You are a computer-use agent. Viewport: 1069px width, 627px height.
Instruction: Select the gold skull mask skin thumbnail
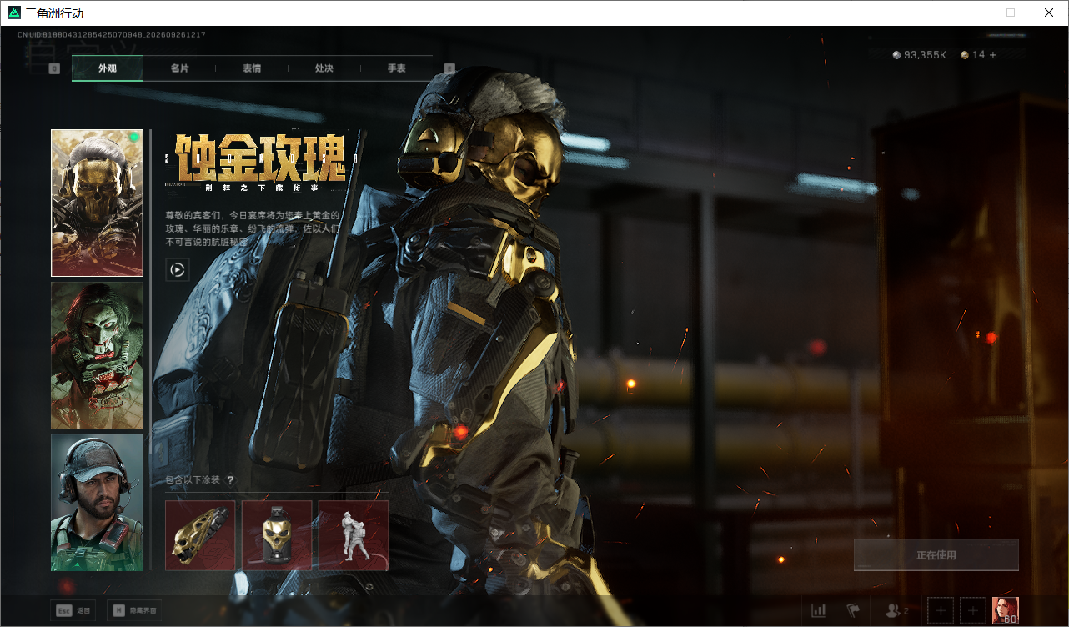[97, 203]
